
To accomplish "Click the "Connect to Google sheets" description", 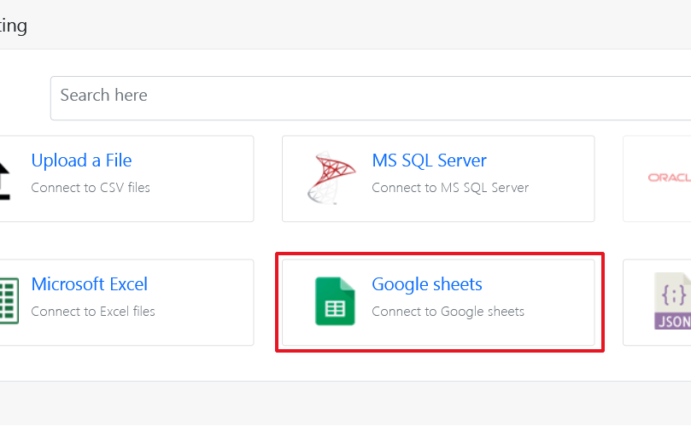I will (448, 312).
